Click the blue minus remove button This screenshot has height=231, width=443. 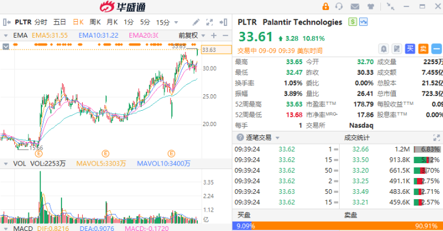tap(437, 49)
